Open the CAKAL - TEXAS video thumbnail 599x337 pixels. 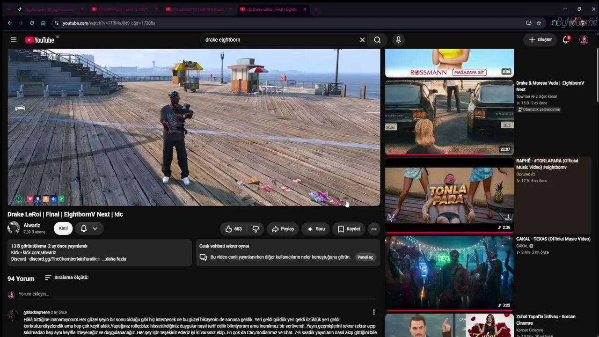coord(449,272)
